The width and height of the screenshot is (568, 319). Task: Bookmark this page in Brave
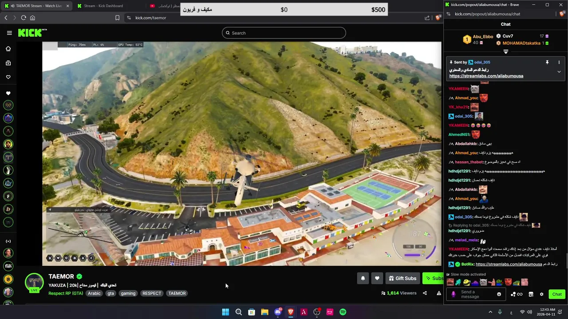117,18
